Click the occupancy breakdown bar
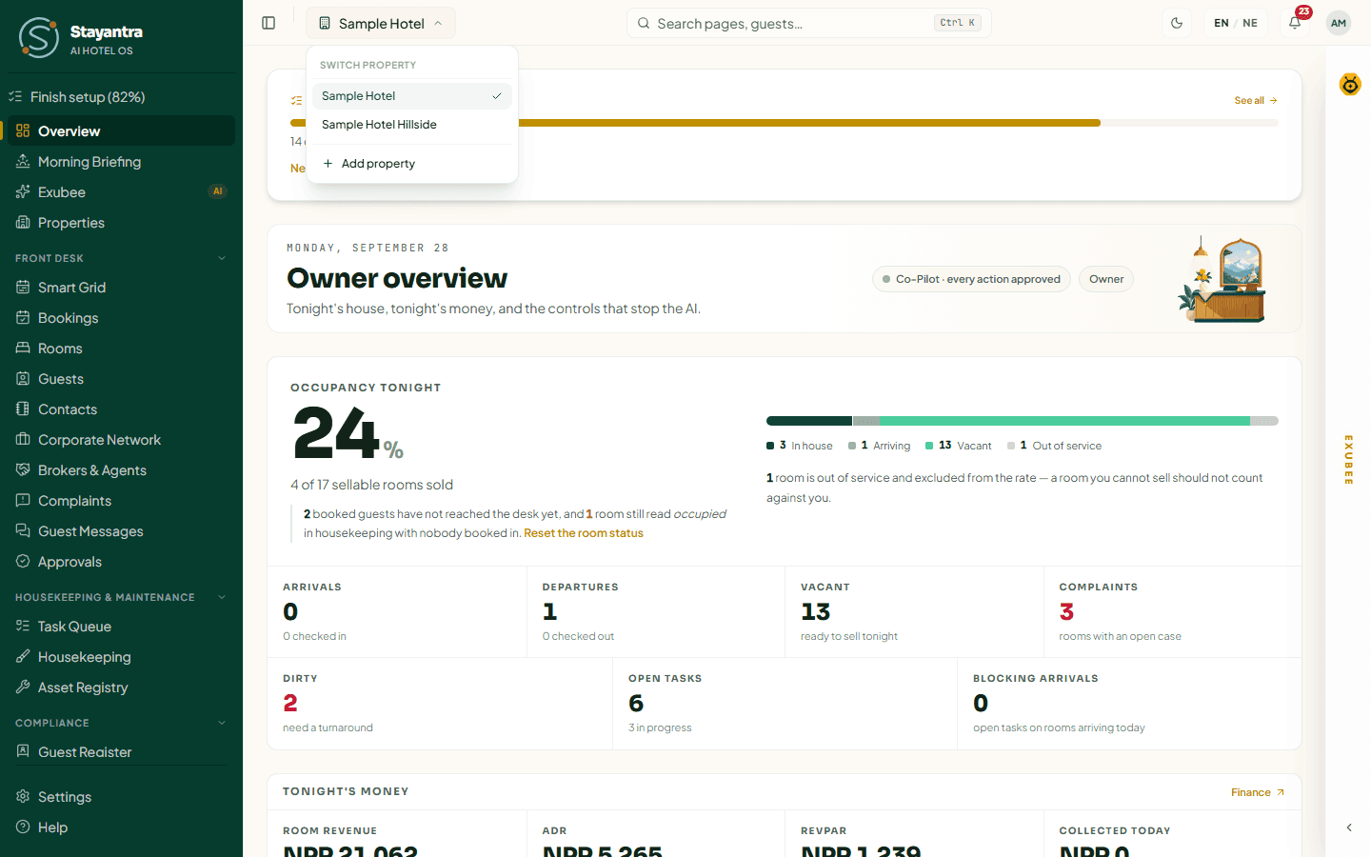 click(x=1023, y=421)
